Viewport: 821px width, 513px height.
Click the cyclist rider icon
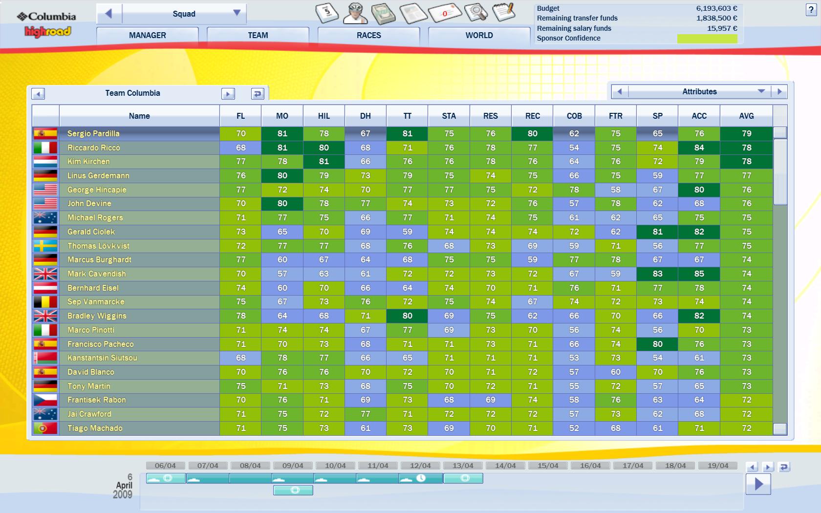pos(355,13)
